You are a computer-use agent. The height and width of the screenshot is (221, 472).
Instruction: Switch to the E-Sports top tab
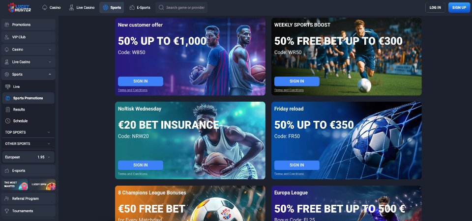140,7
